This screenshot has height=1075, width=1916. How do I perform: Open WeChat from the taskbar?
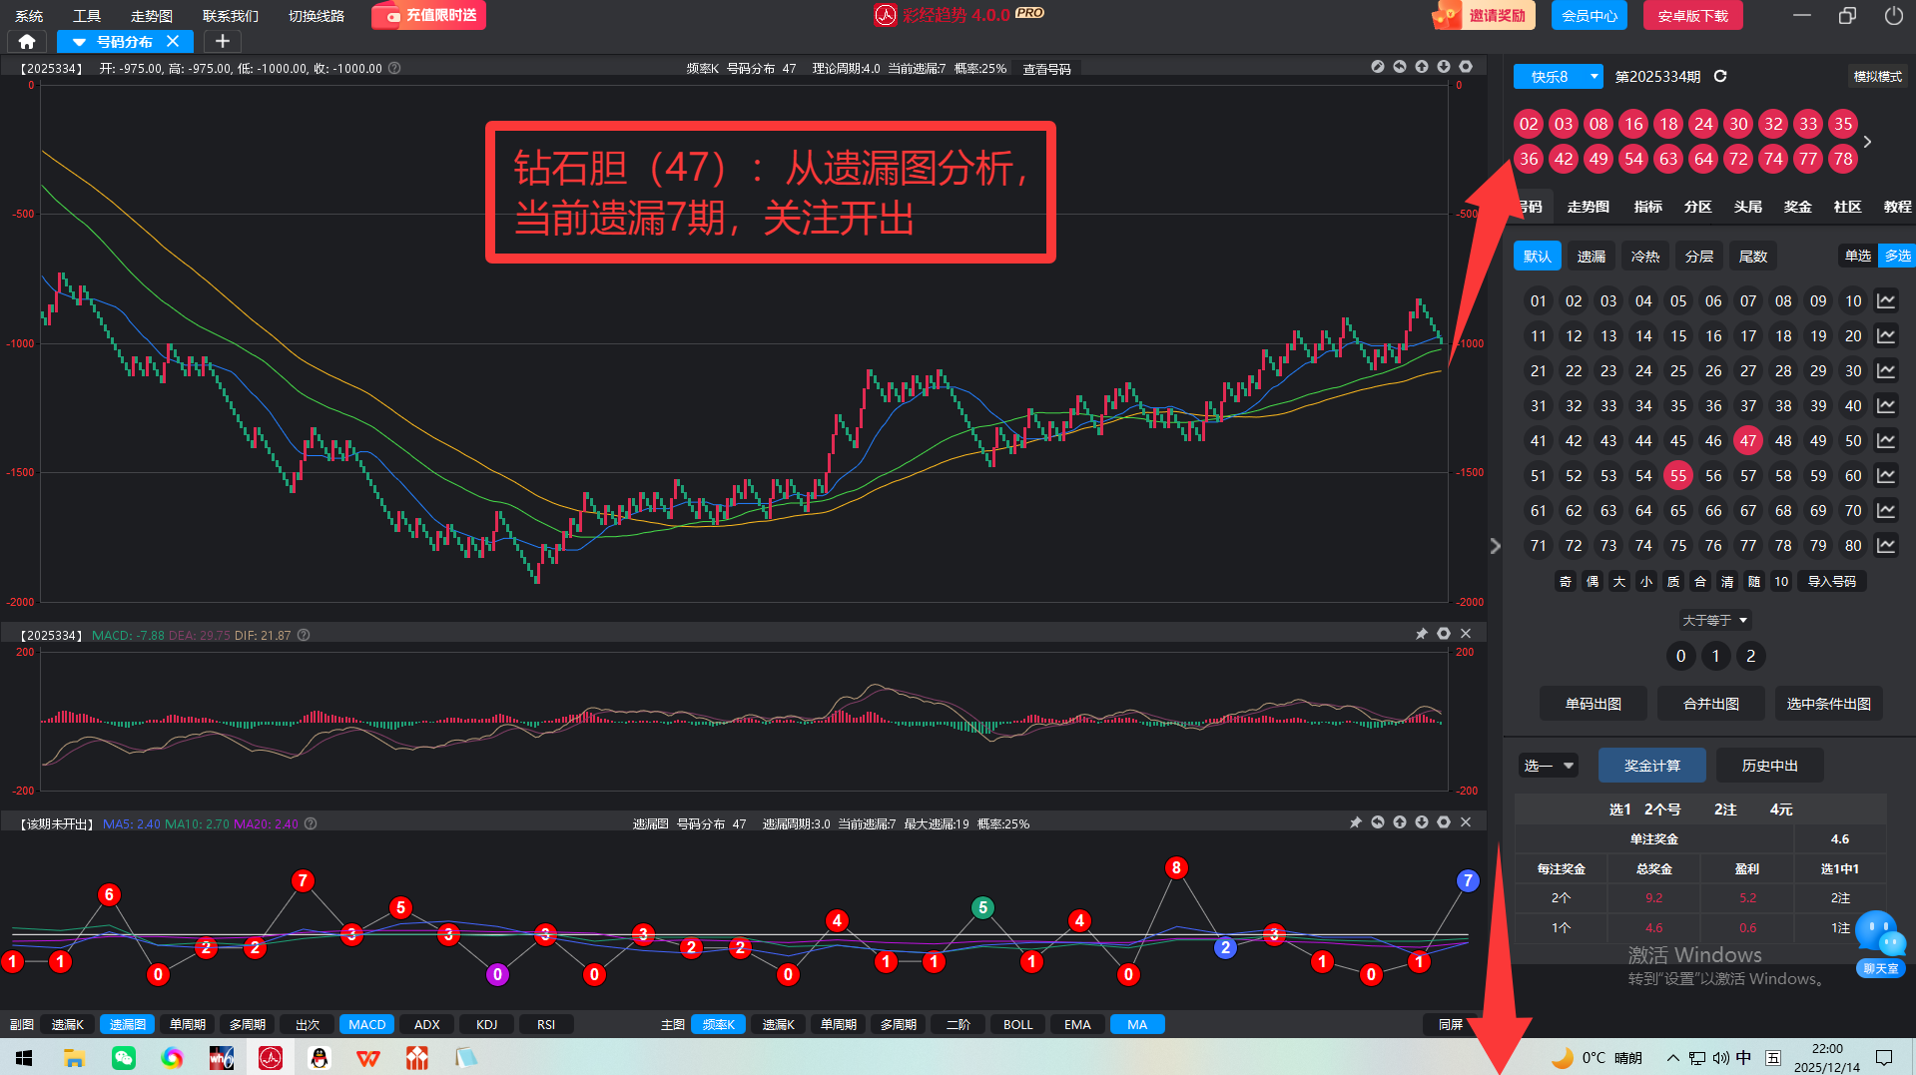(x=124, y=1058)
